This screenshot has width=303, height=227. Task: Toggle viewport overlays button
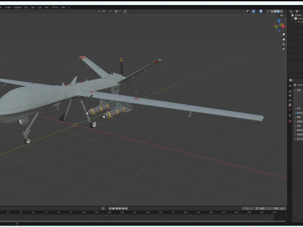pos(261,11)
